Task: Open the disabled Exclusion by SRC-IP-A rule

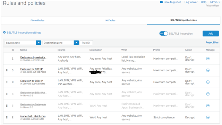Action: point(34,92)
